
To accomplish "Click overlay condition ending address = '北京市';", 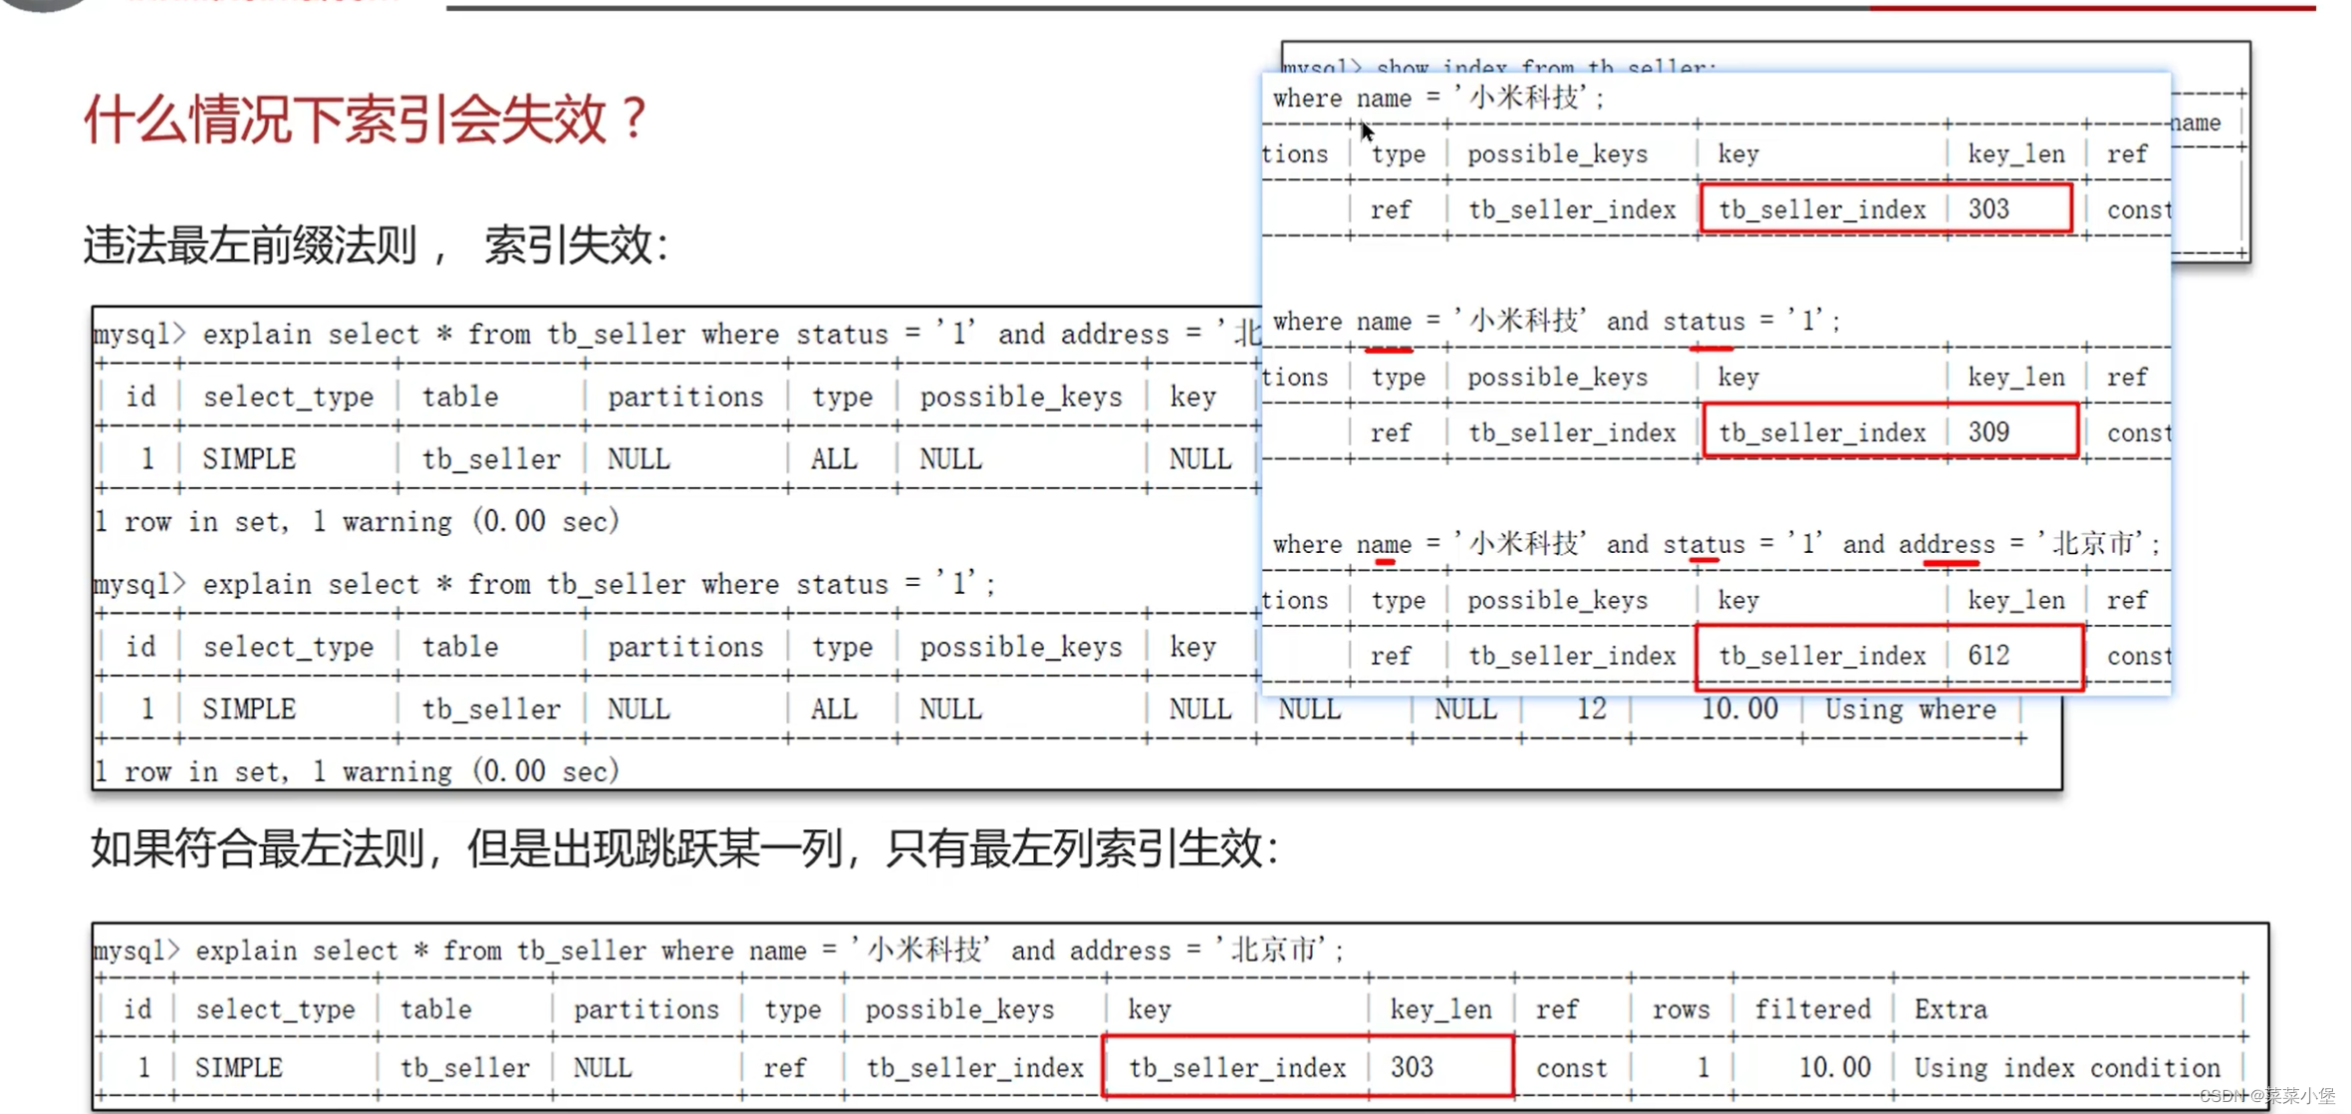I will pyautogui.click(x=1716, y=544).
